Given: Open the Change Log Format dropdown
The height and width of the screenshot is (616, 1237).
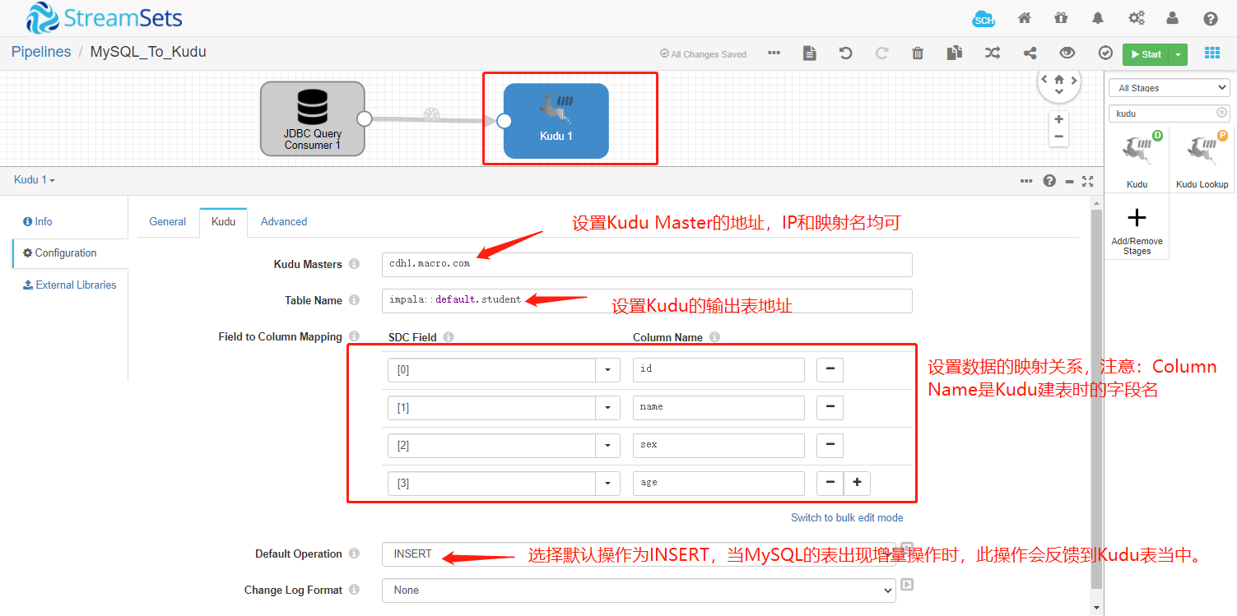Looking at the screenshot, I should point(639,591).
